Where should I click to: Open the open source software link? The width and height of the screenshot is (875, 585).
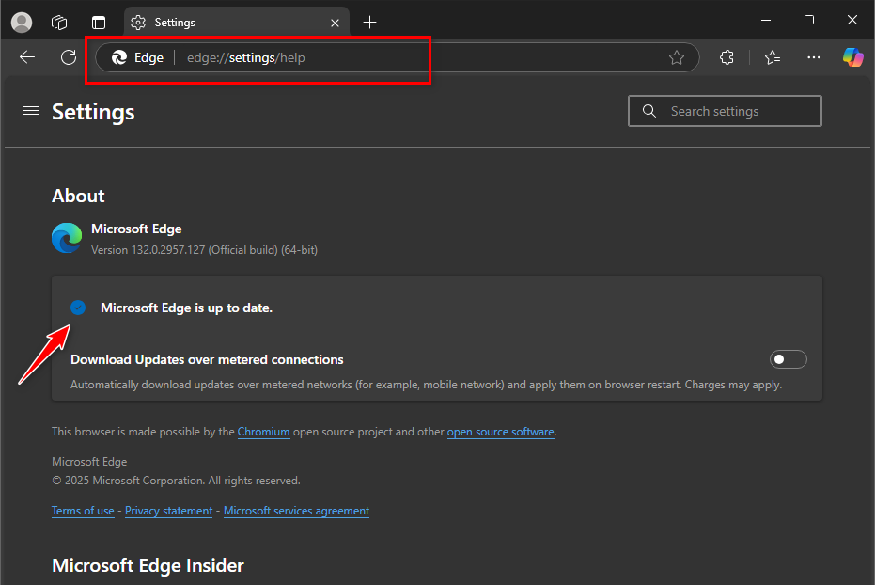pos(501,432)
